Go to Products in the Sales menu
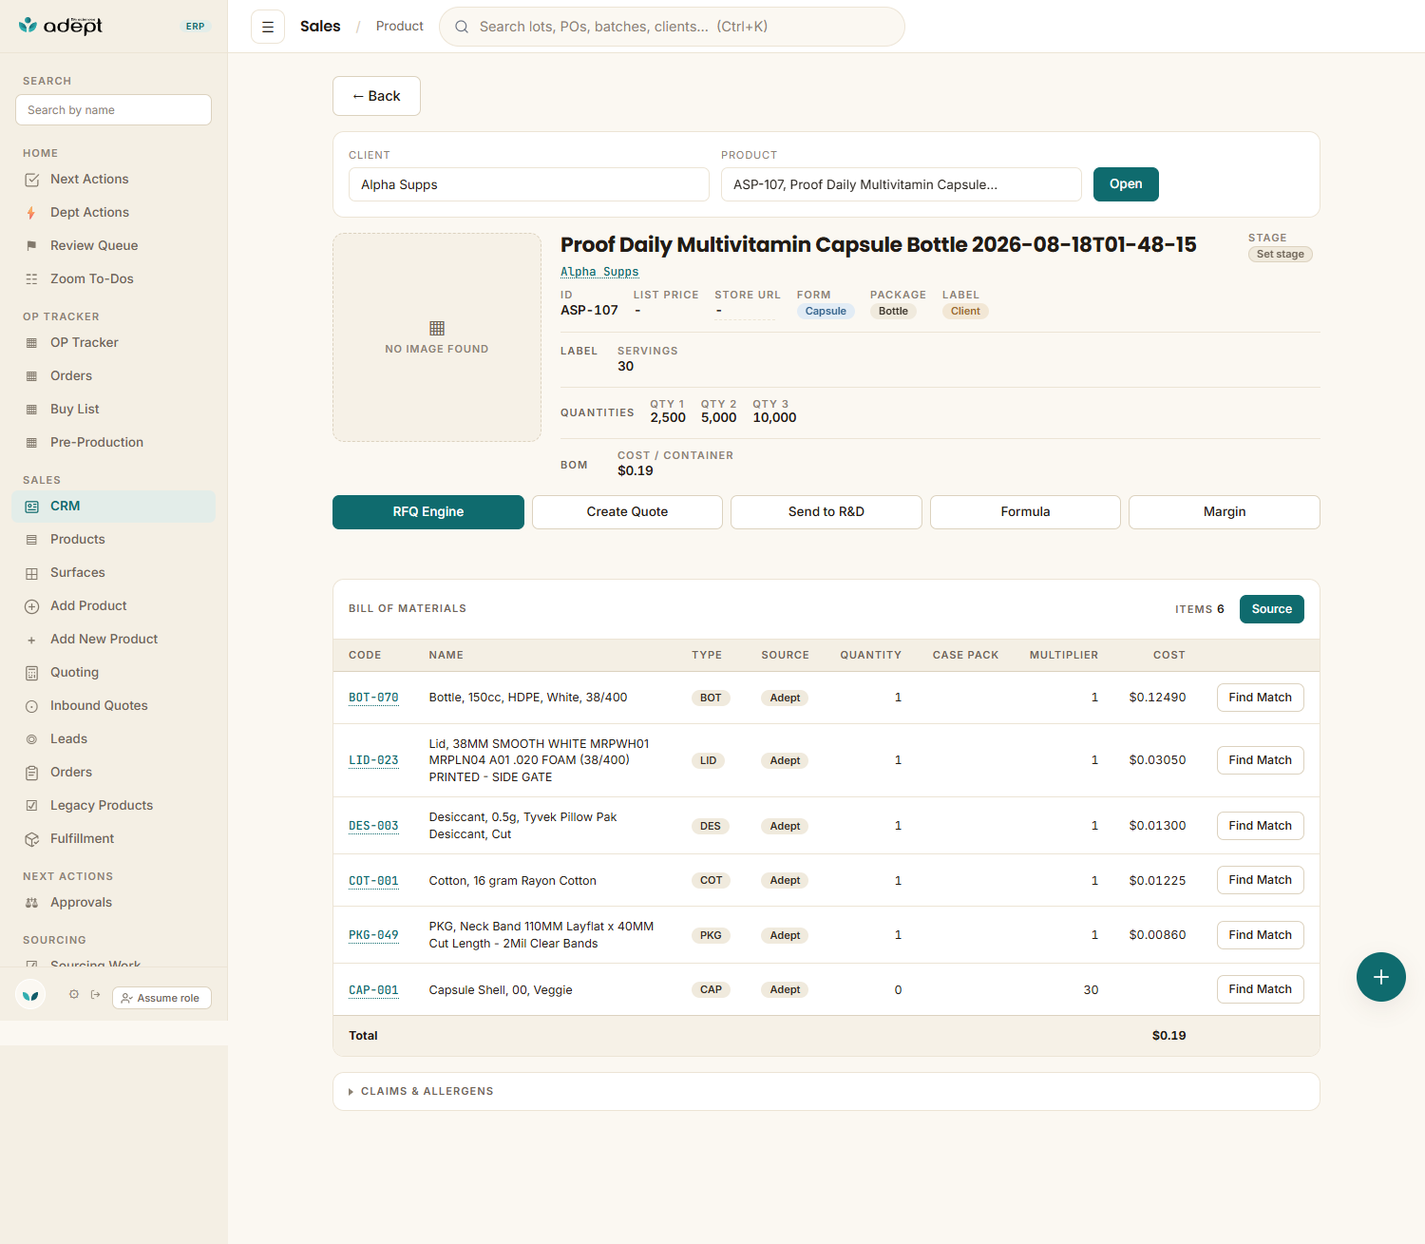 114,540
